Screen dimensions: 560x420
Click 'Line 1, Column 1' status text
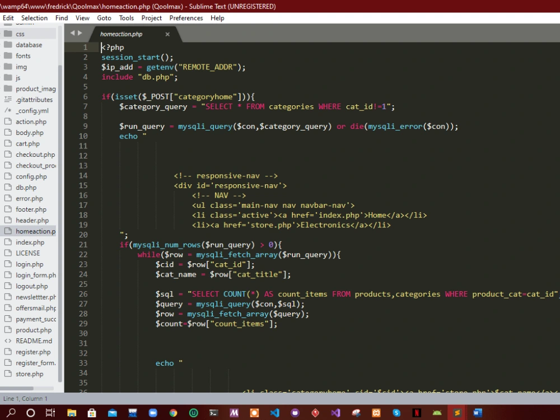(25, 399)
